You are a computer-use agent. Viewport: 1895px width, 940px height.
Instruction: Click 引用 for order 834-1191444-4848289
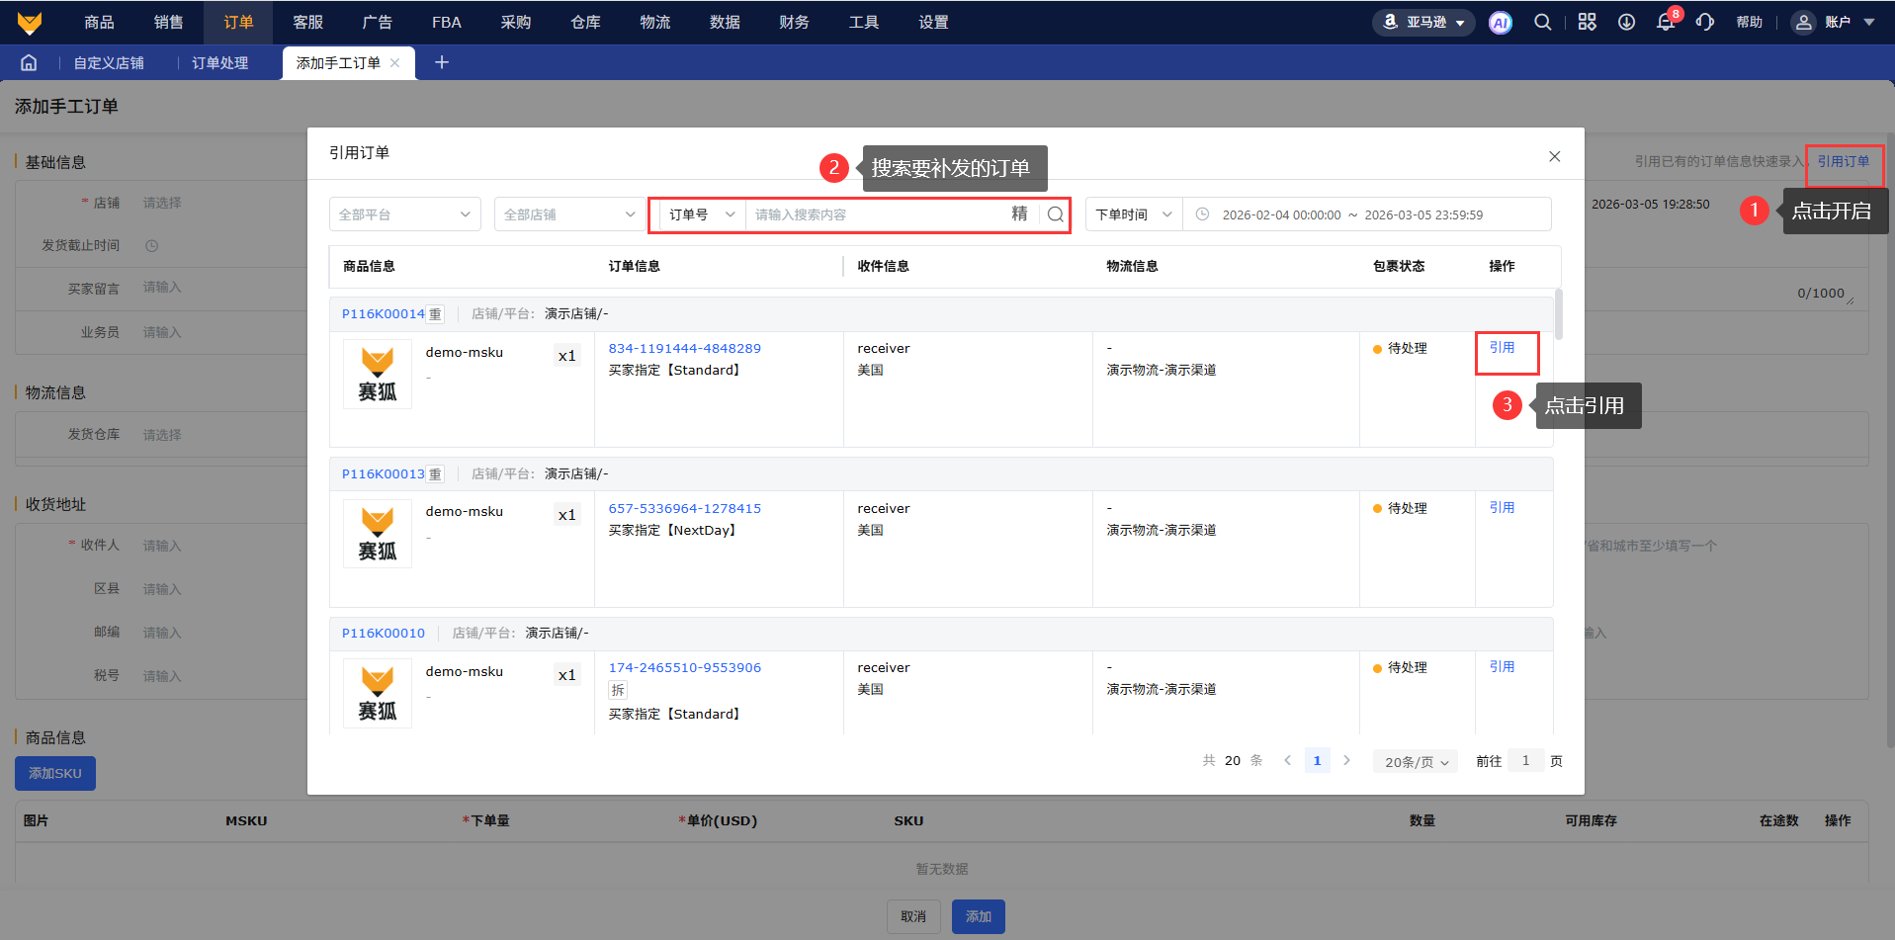click(x=1502, y=348)
